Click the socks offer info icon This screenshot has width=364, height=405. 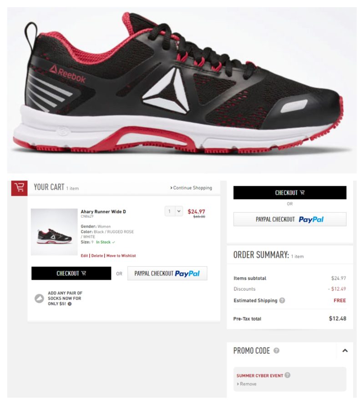point(70,304)
